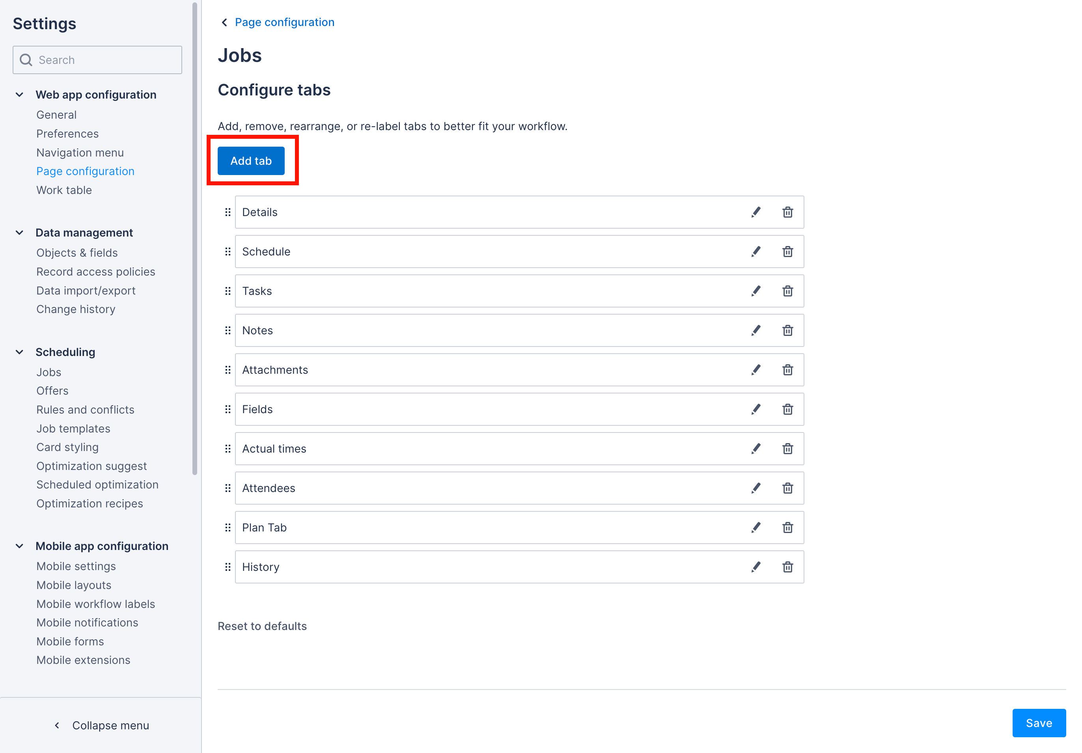The width and height of the screenshot is (1082, 753).
Task: Click the Add tab button
Action: click(x=251, y=161)
